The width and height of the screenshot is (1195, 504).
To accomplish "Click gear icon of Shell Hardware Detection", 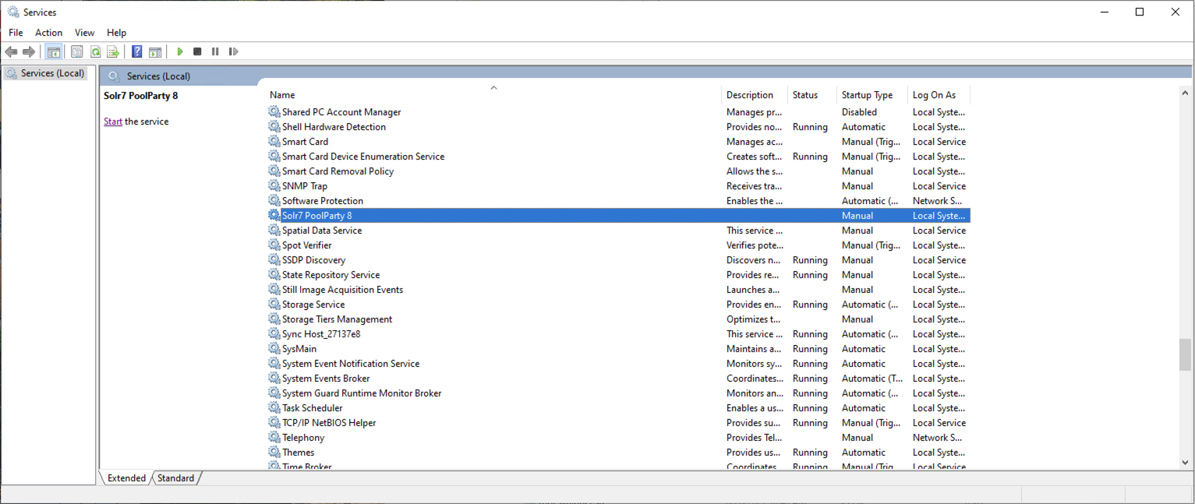I will [x=274, y=127].
